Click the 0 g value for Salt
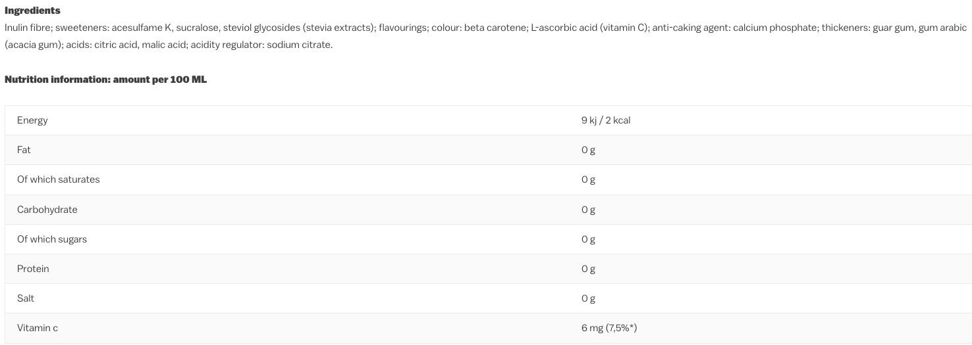This screenshot has width=972, height=345. pos(588,298)
